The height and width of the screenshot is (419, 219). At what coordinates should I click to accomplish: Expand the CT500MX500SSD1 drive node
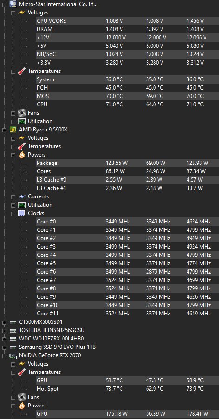tap(4, 322)
